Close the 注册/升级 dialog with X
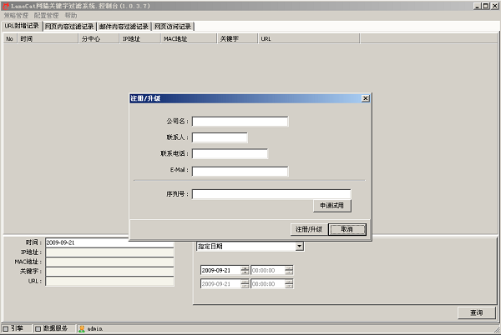501x335 pixels. click(x=365, y=97)
